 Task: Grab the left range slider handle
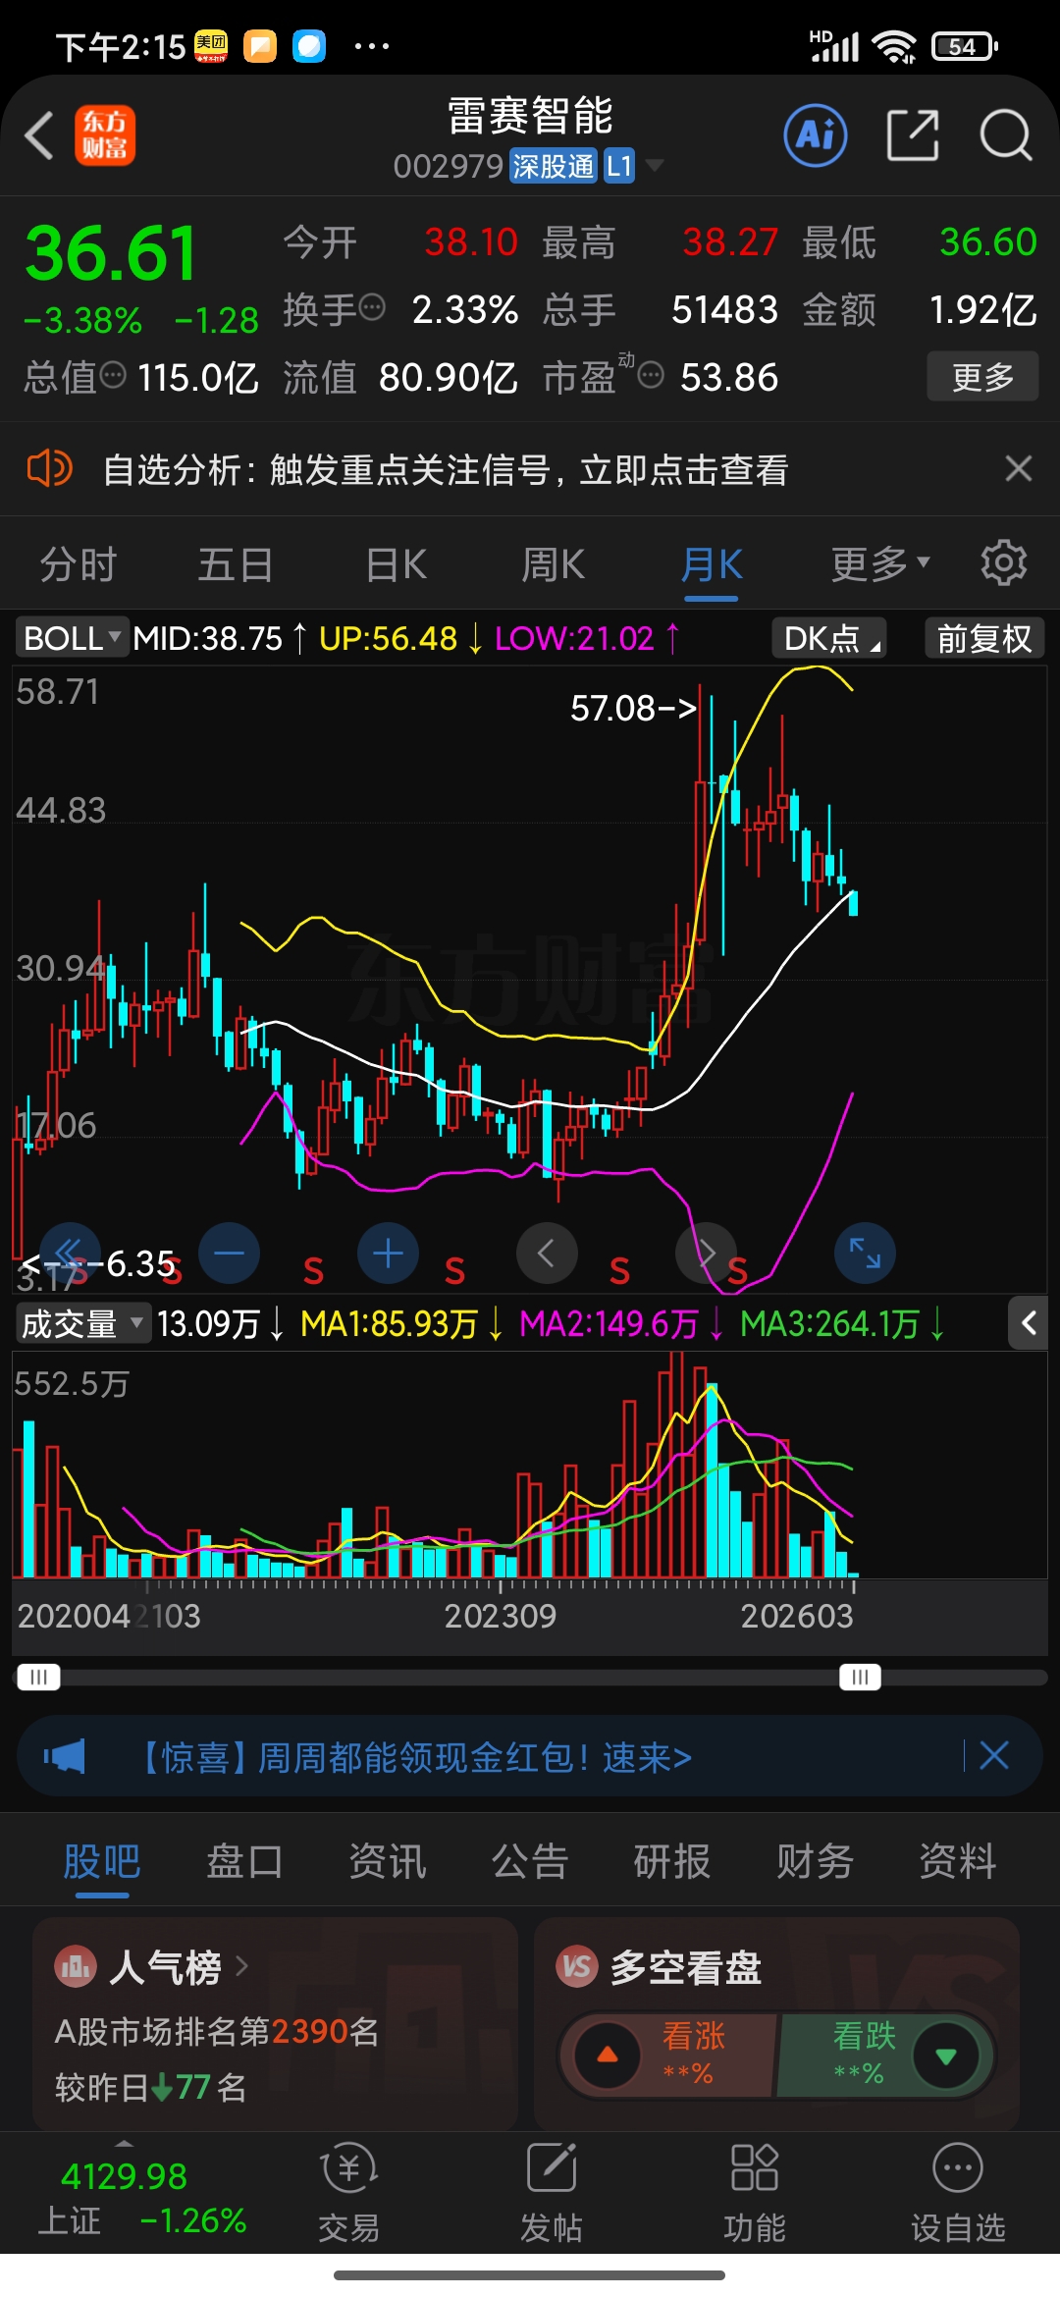click(x=38, y=1677)
